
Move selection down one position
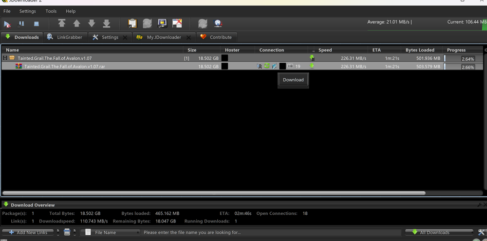pyautogui.click(x=92, y=23)
